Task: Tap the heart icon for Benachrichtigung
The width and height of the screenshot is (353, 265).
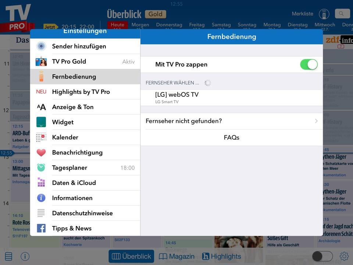Action: (x=41, y=152)
